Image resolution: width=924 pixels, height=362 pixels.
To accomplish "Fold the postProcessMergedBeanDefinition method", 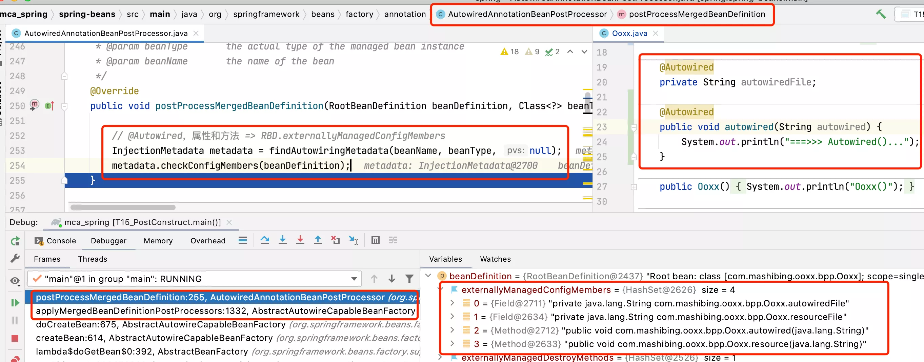I will tap(64, 106).
